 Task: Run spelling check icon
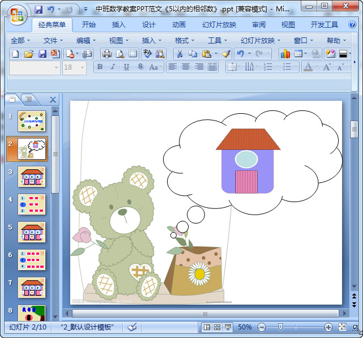[x=147, y=54]
